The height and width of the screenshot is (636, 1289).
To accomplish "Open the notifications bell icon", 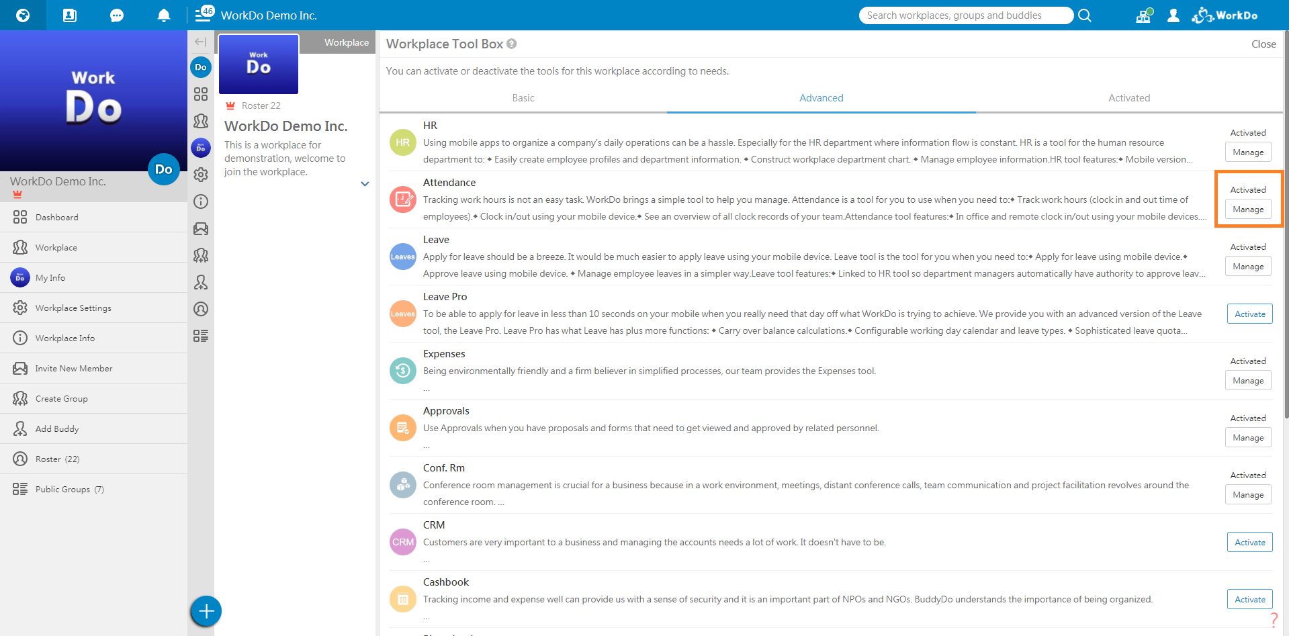I will (163, 15).
